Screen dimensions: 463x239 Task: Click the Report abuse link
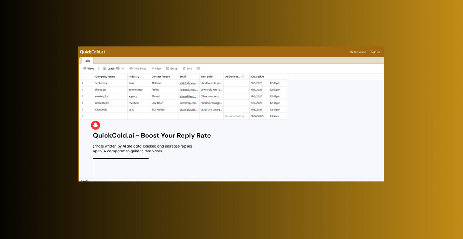point(358,52)
